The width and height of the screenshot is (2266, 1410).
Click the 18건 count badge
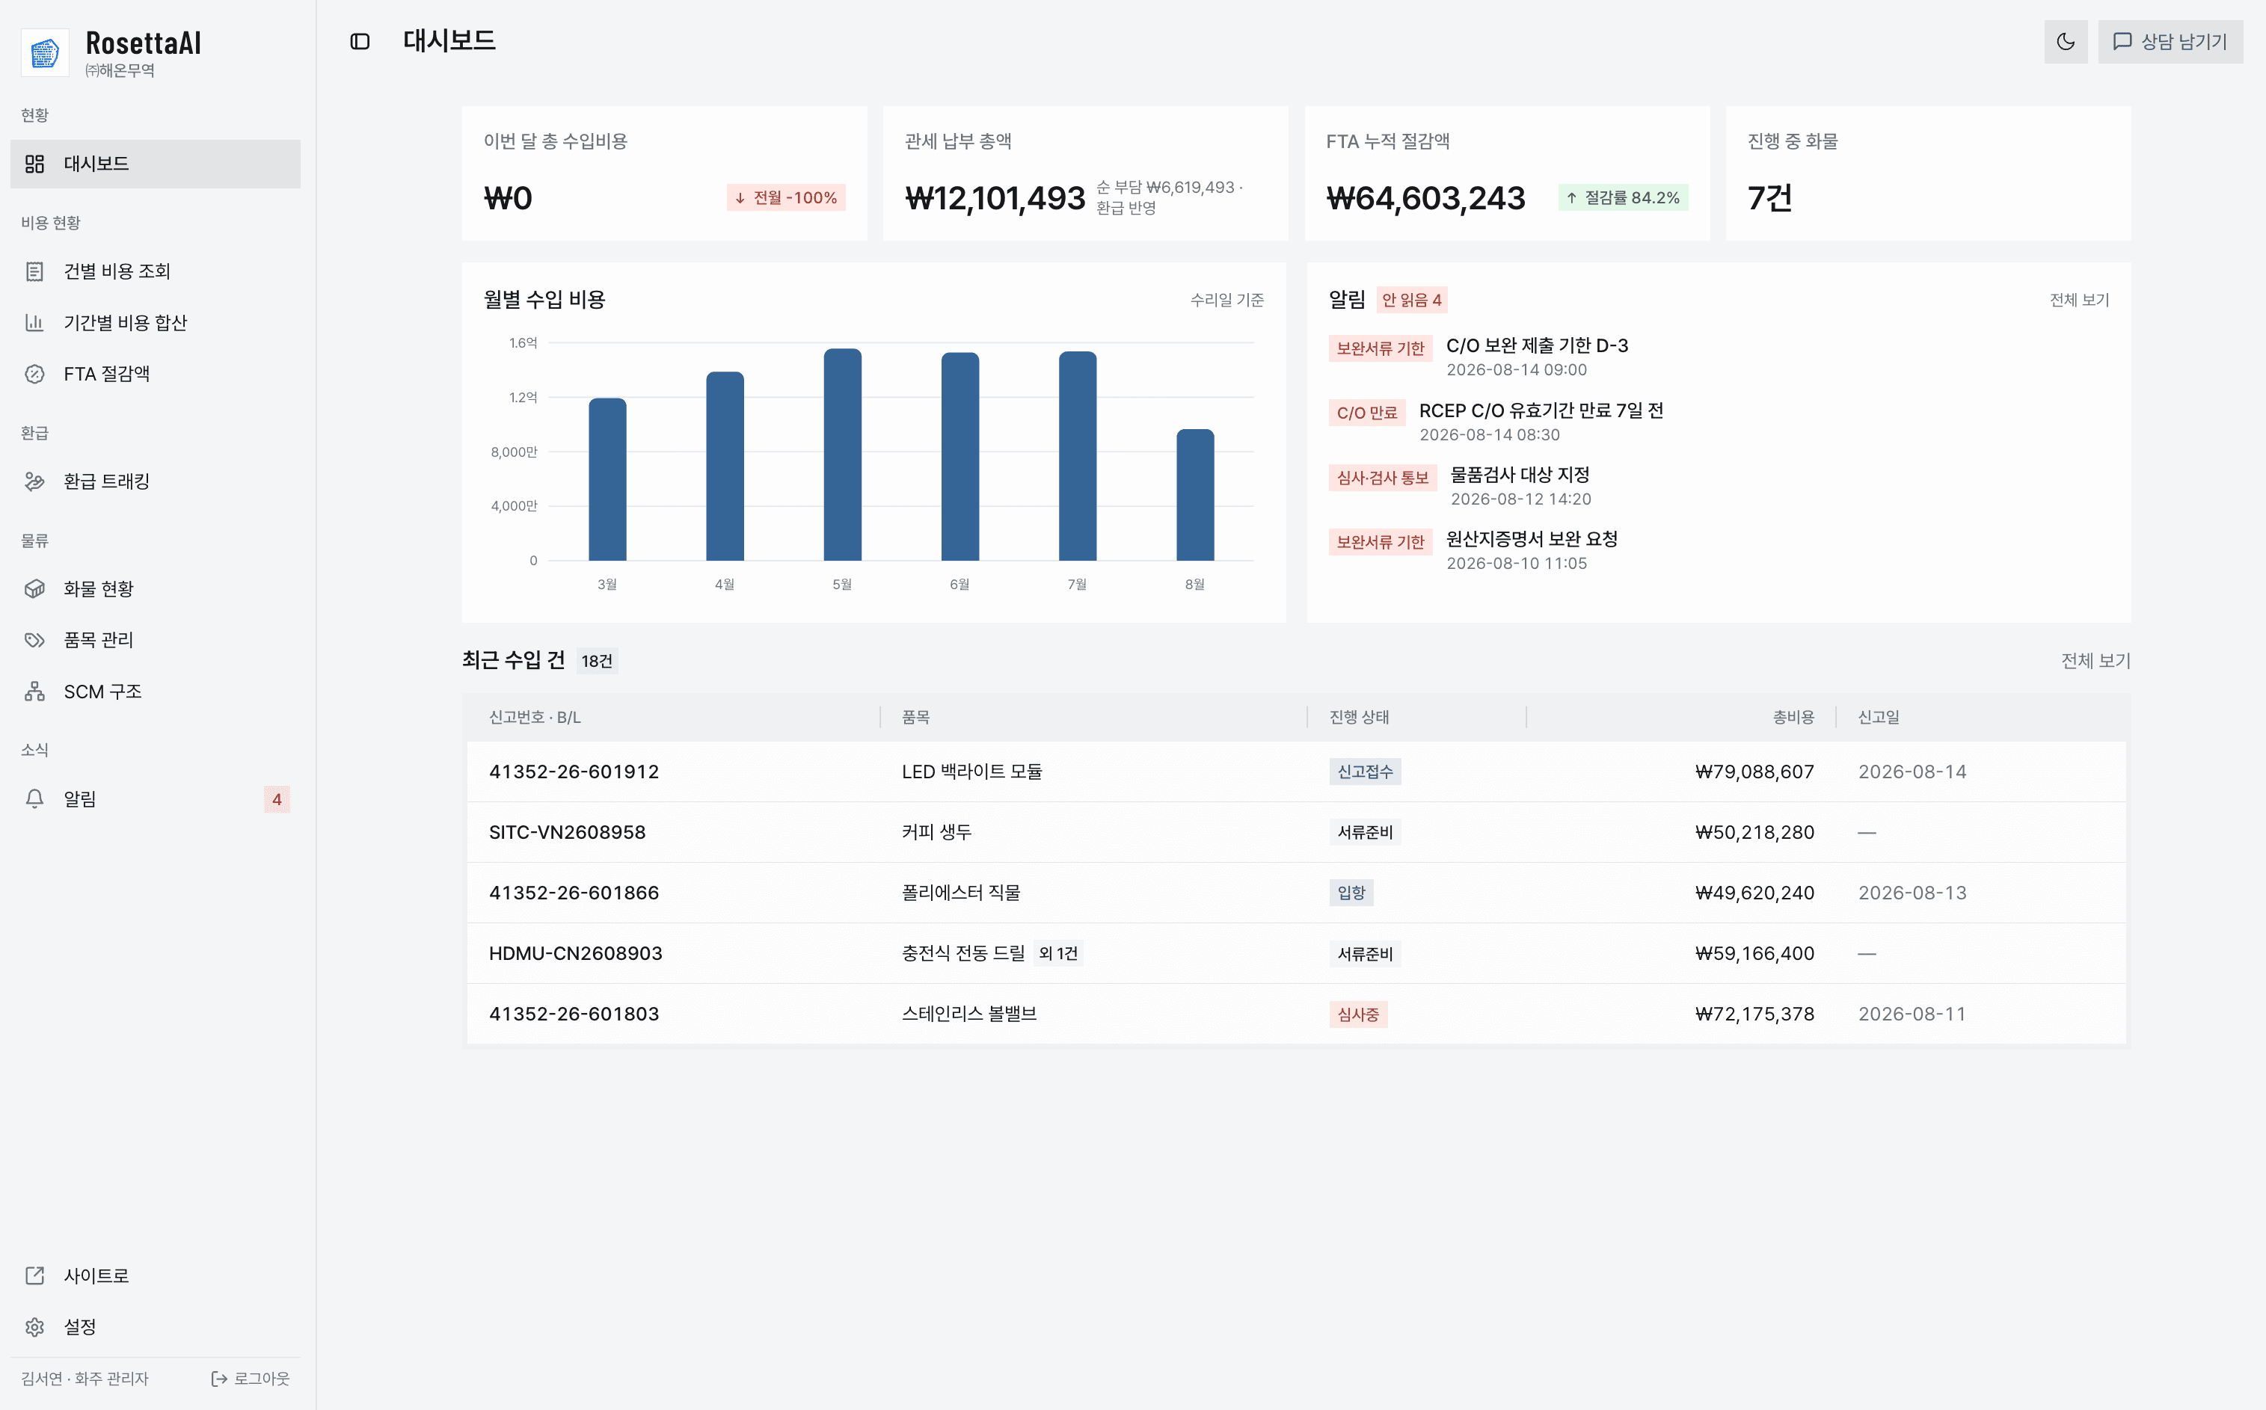coord(597,661)
